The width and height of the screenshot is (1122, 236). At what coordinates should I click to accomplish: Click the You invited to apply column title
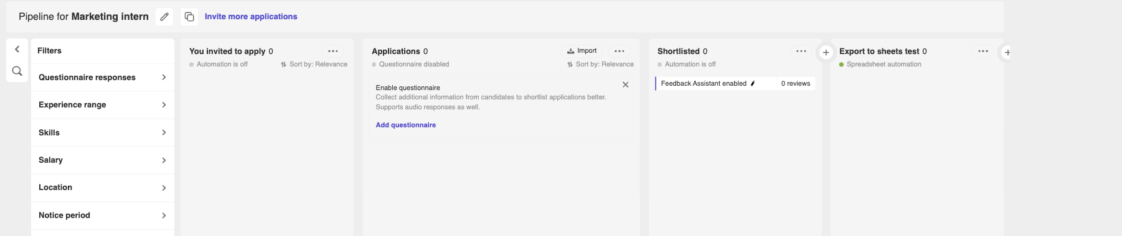pos(227,52)
